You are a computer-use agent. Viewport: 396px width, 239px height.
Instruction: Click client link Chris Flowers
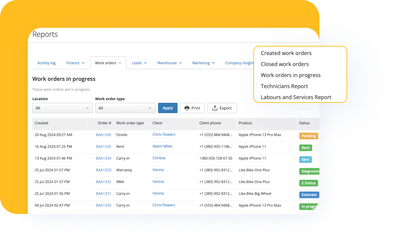point(164,134)
